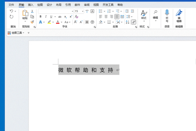Toggle justify alignment
Viewport: 196px width, 131px height.
click(x=117, y=17)
